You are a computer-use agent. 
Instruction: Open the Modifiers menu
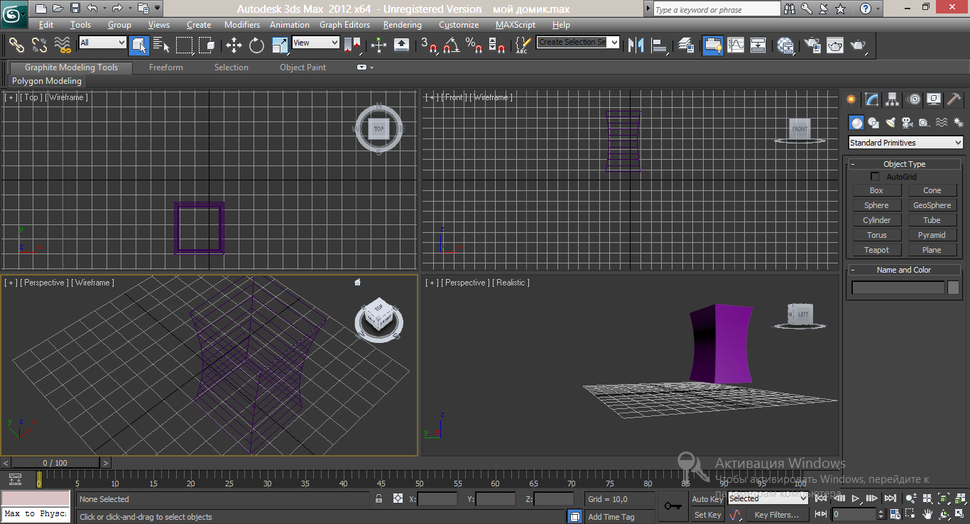click(242, 25)
